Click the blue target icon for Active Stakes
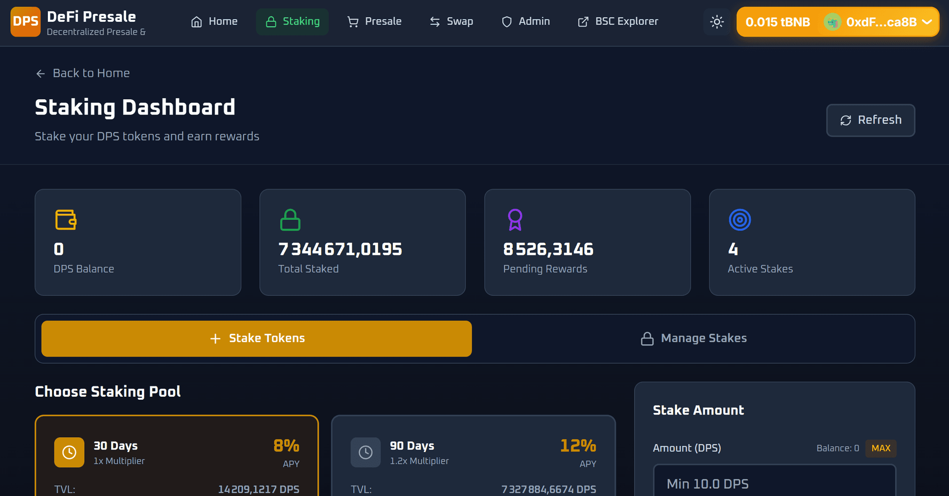The height and width of the screenshot is (496, 949). click(x=739, y=220)
